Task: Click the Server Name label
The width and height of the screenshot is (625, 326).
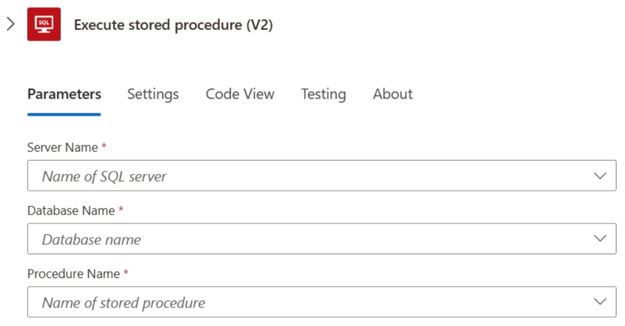Action: (63, 147)
